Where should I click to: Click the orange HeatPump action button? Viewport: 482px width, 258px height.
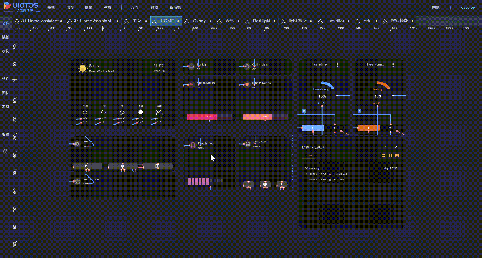click(369, 128)
